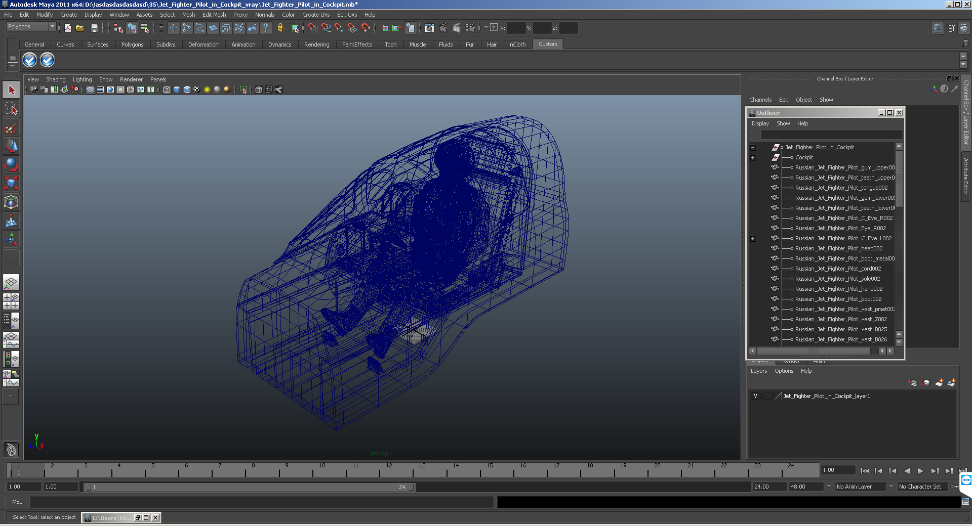
Task: Toggle make live surface magnet icon
Action: coord(366,28)
